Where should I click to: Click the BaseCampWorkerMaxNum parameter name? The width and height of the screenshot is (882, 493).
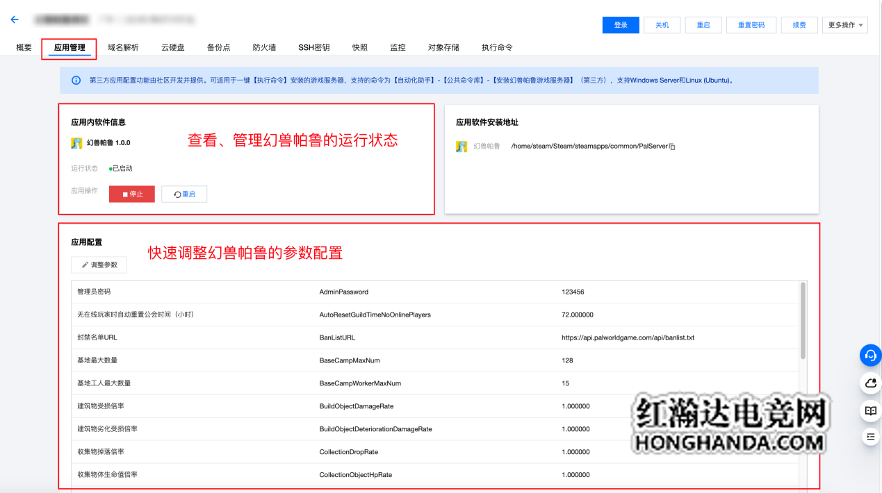[x=360, y=383]
